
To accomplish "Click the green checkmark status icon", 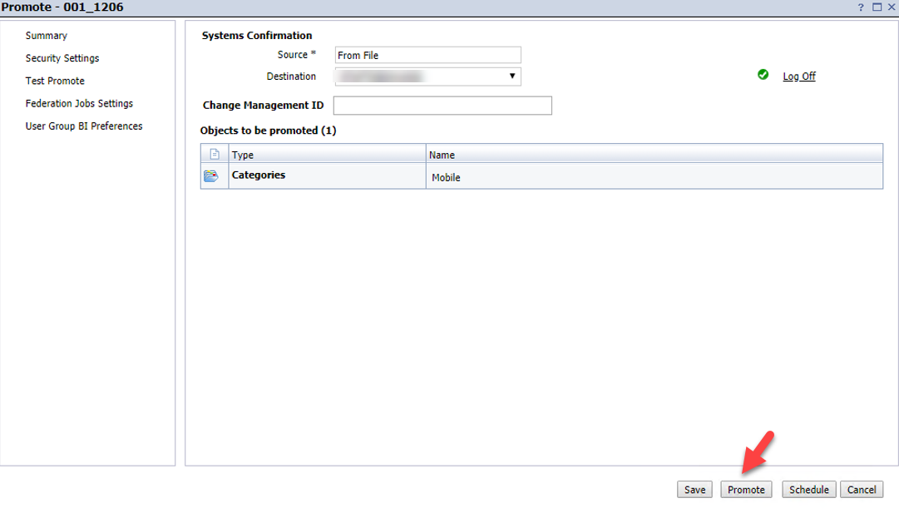I will (763, 76).
